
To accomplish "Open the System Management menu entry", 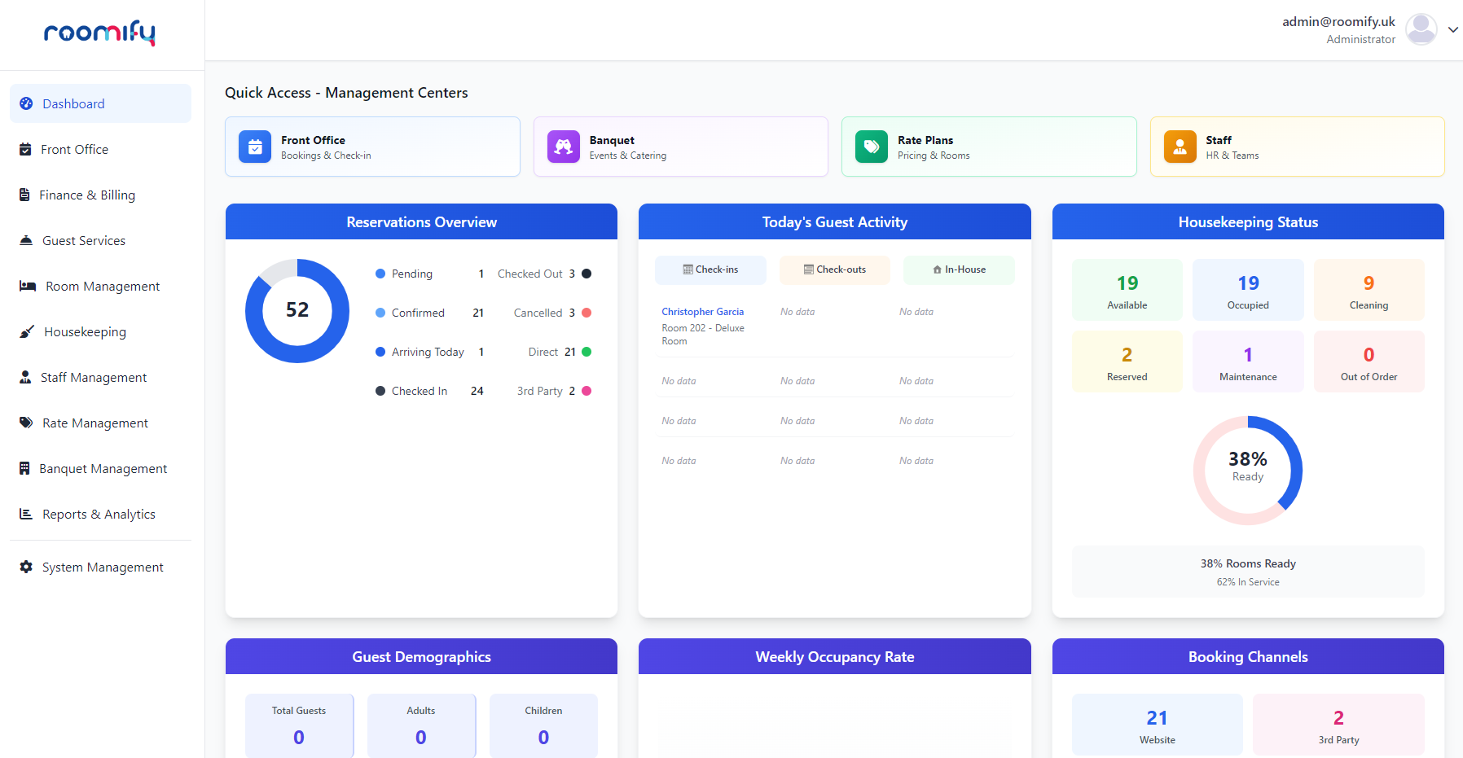I will click(x=26, y=567).
